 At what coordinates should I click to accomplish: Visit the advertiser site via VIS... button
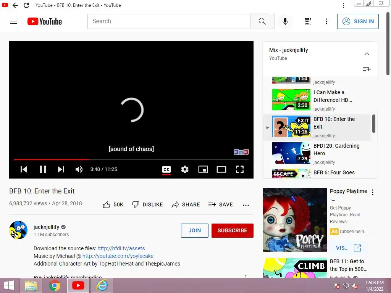348,248
